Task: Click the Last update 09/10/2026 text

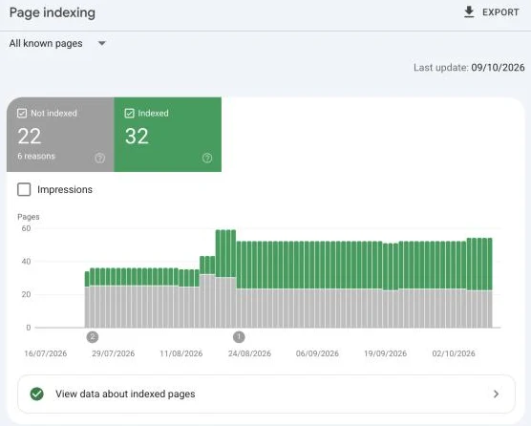Action: coord(469,68)
